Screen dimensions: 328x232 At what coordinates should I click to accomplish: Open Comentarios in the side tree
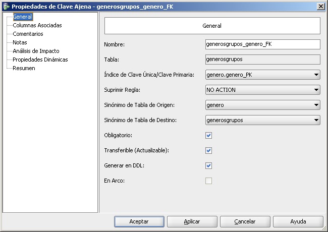[28, 34]
